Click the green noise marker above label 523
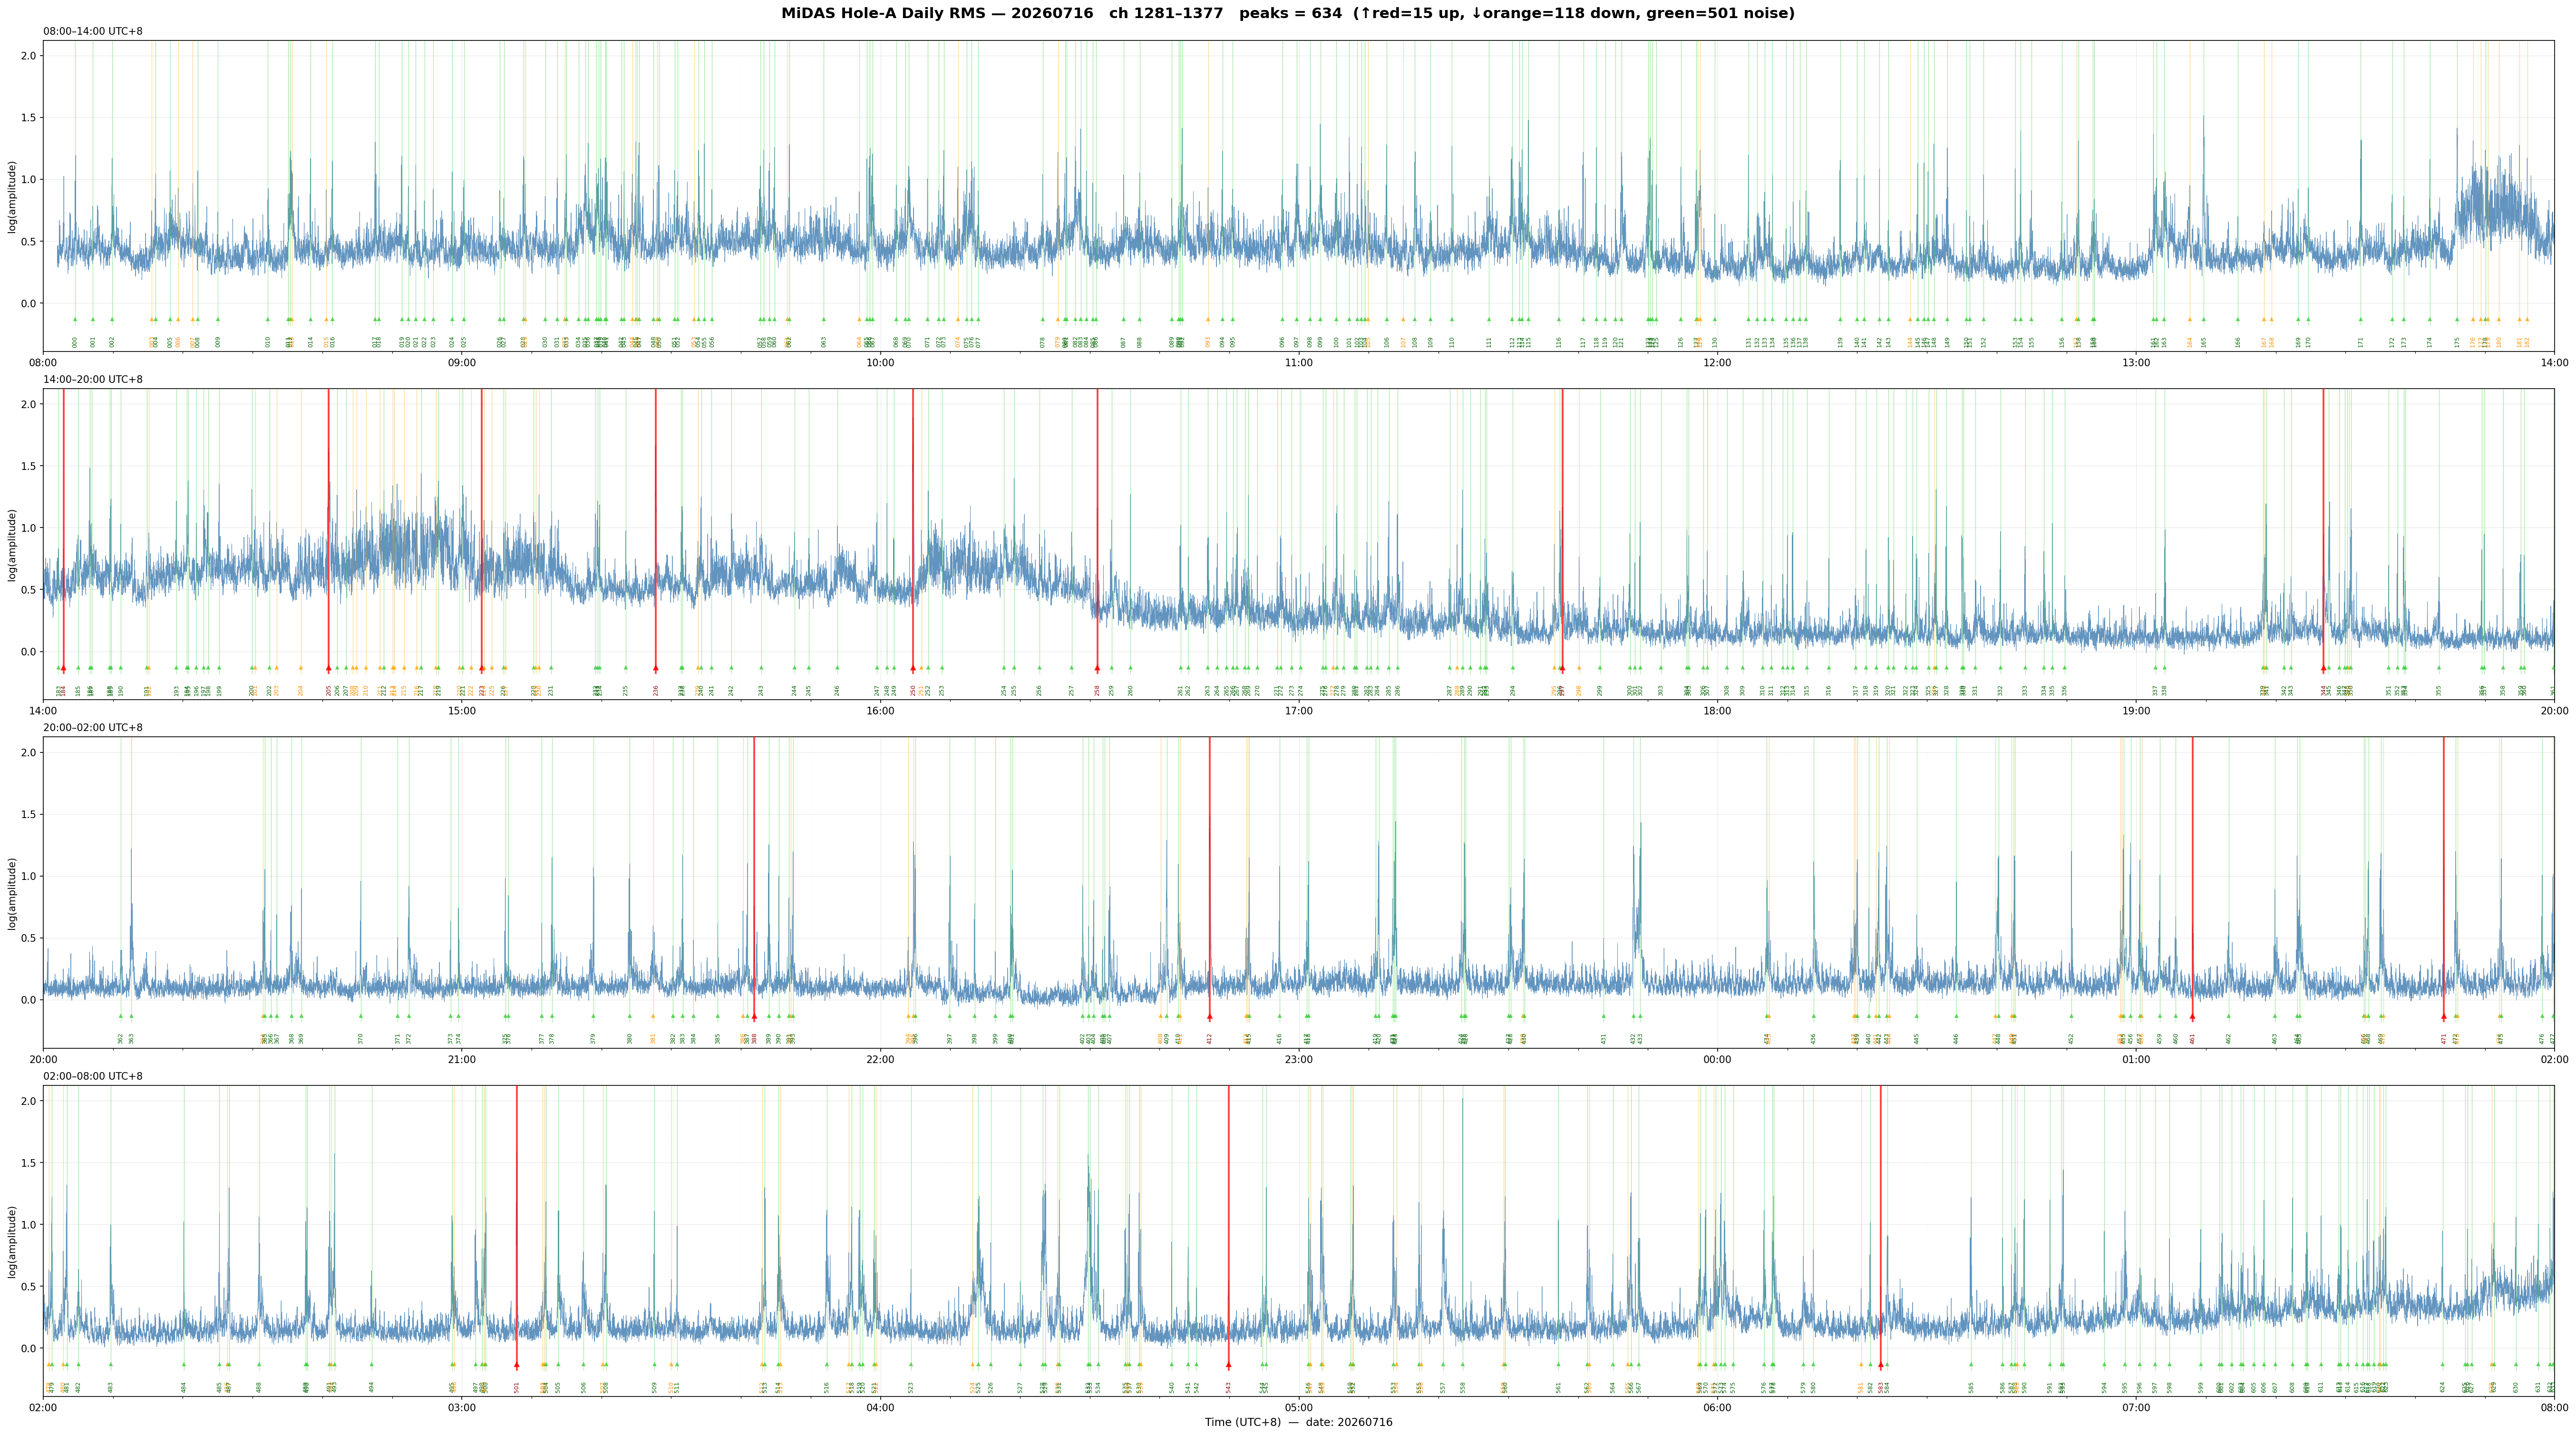Image resolution: width=2576 pixels, height=1435 pixels. pos(911,1364)
